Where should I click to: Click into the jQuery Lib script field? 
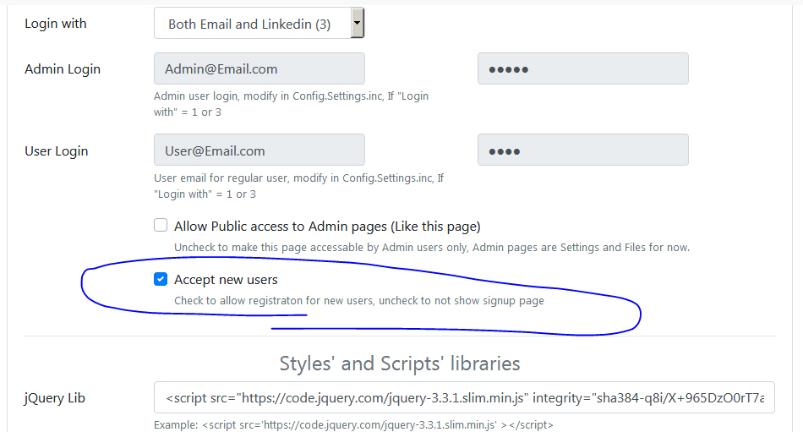[464, 397]
